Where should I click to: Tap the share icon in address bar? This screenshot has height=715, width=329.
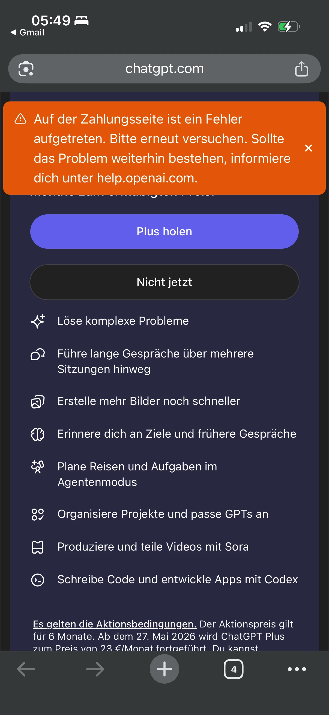tap(301, 68)
